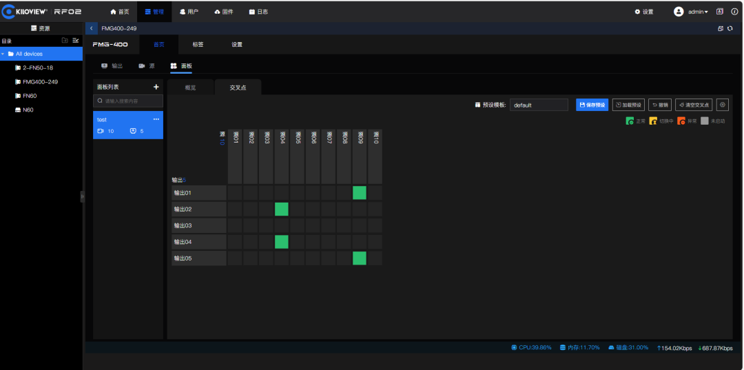Open the 日志 menu in top navigation

tap(258, 12)
